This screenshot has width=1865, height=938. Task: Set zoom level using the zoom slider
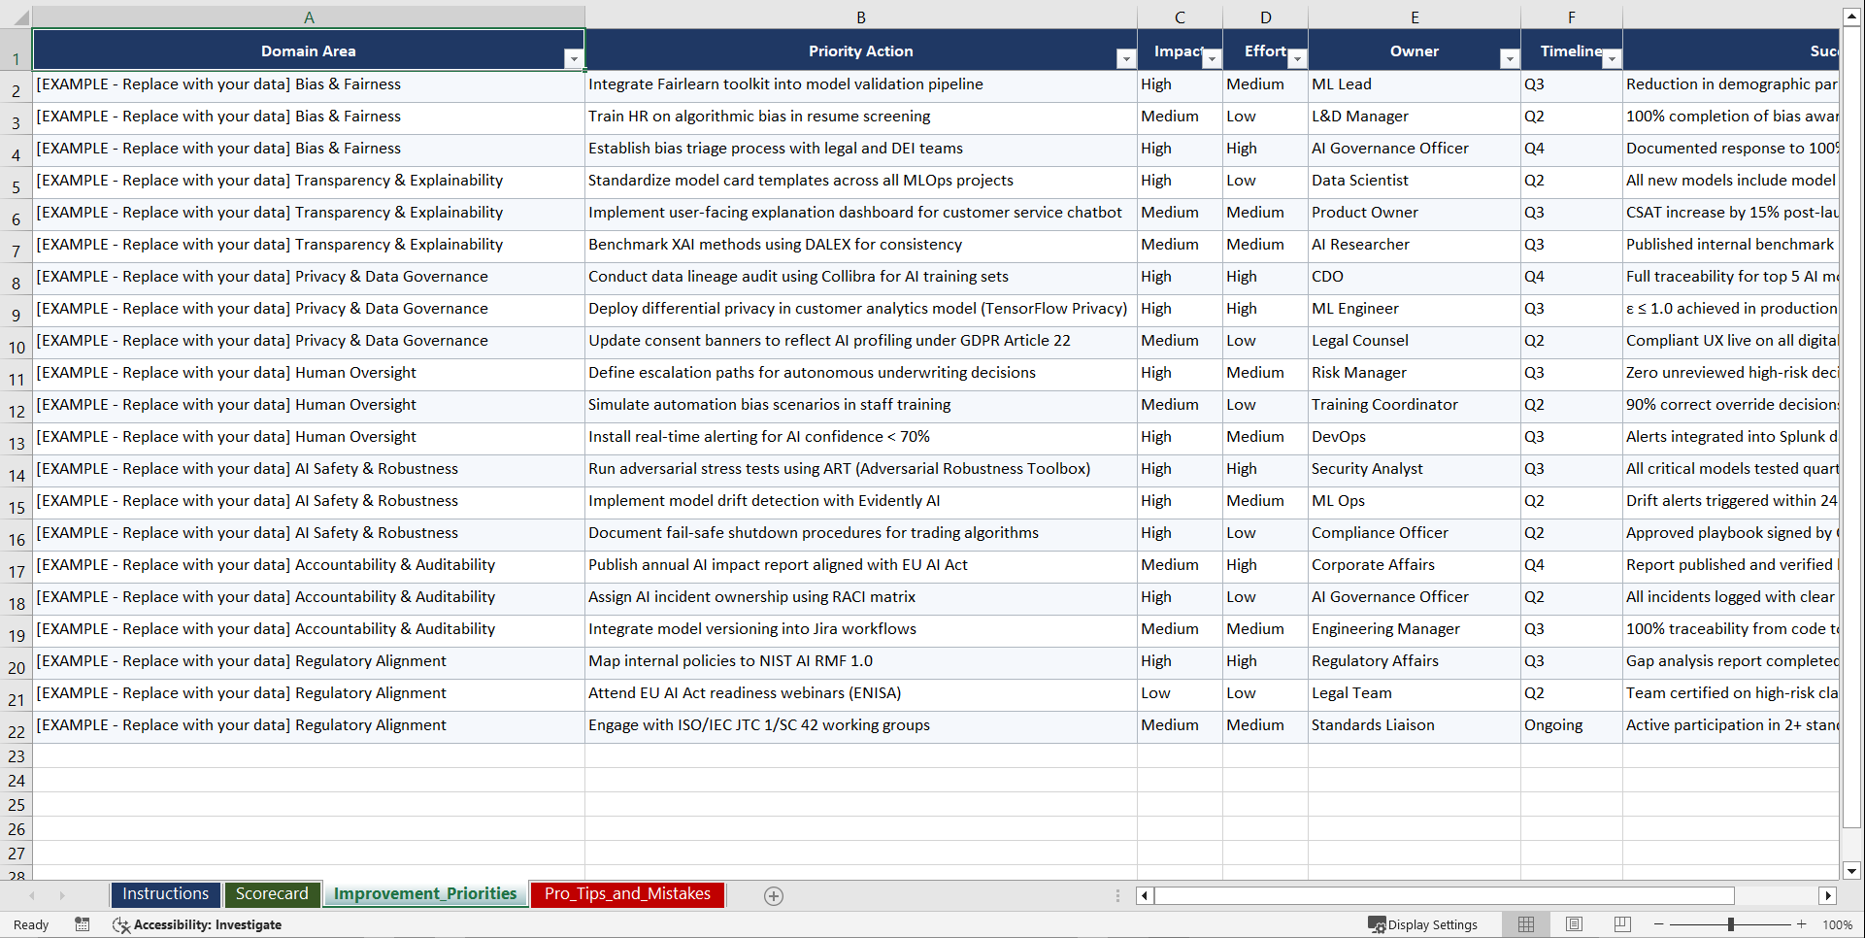pos(1732,924)
